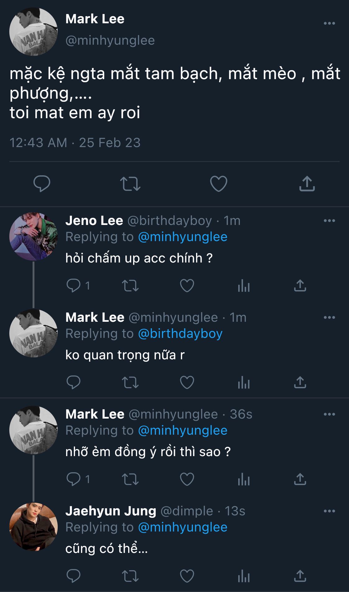Share Jaehyun Jung's reply
349x592 pixels.
tap(300, 576)
